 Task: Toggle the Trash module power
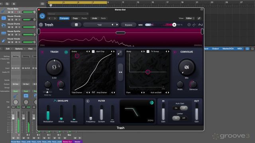[x=43, y=52]
